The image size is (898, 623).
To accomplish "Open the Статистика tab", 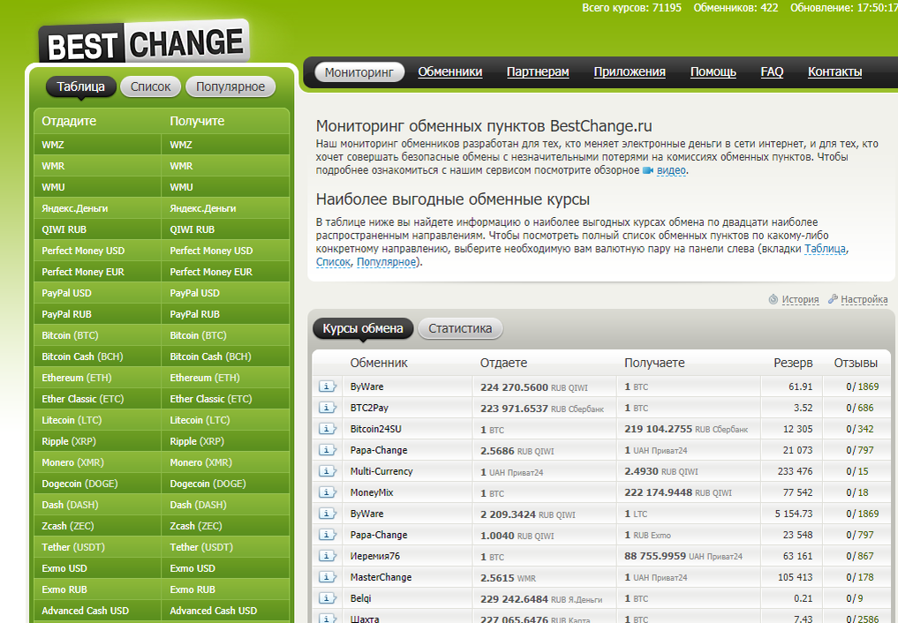I will click(460, 329).
